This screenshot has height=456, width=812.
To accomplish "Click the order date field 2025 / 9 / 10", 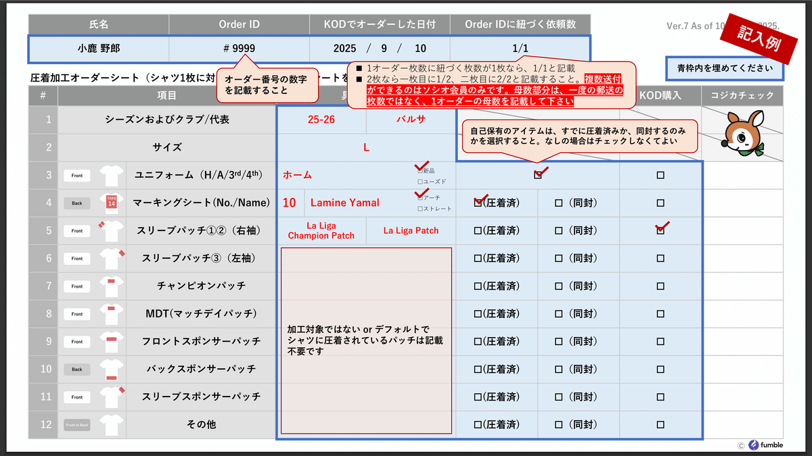I will click(x=380, y=49).
